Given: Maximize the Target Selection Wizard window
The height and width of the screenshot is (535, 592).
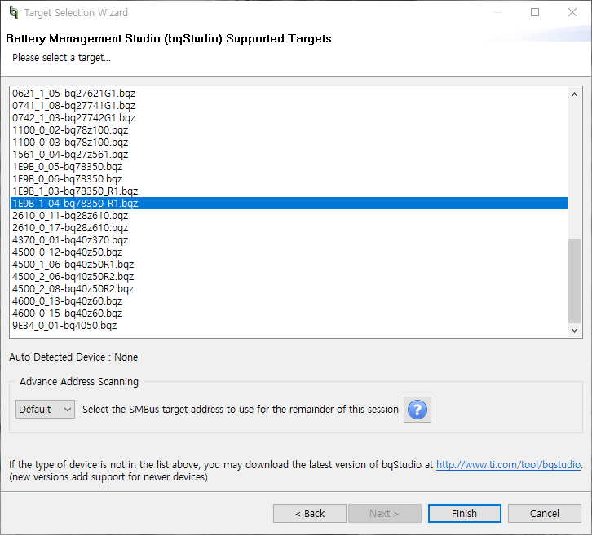Looking at the screenshot, I should (535, 12).
